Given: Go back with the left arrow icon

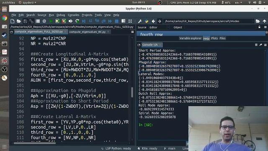Looking at the screenshot, I should click(x=153, y=21).
